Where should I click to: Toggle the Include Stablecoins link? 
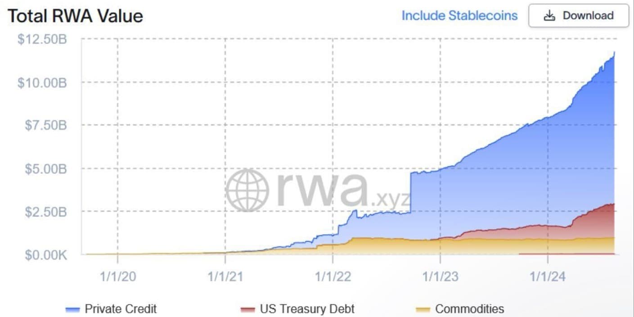459,16
